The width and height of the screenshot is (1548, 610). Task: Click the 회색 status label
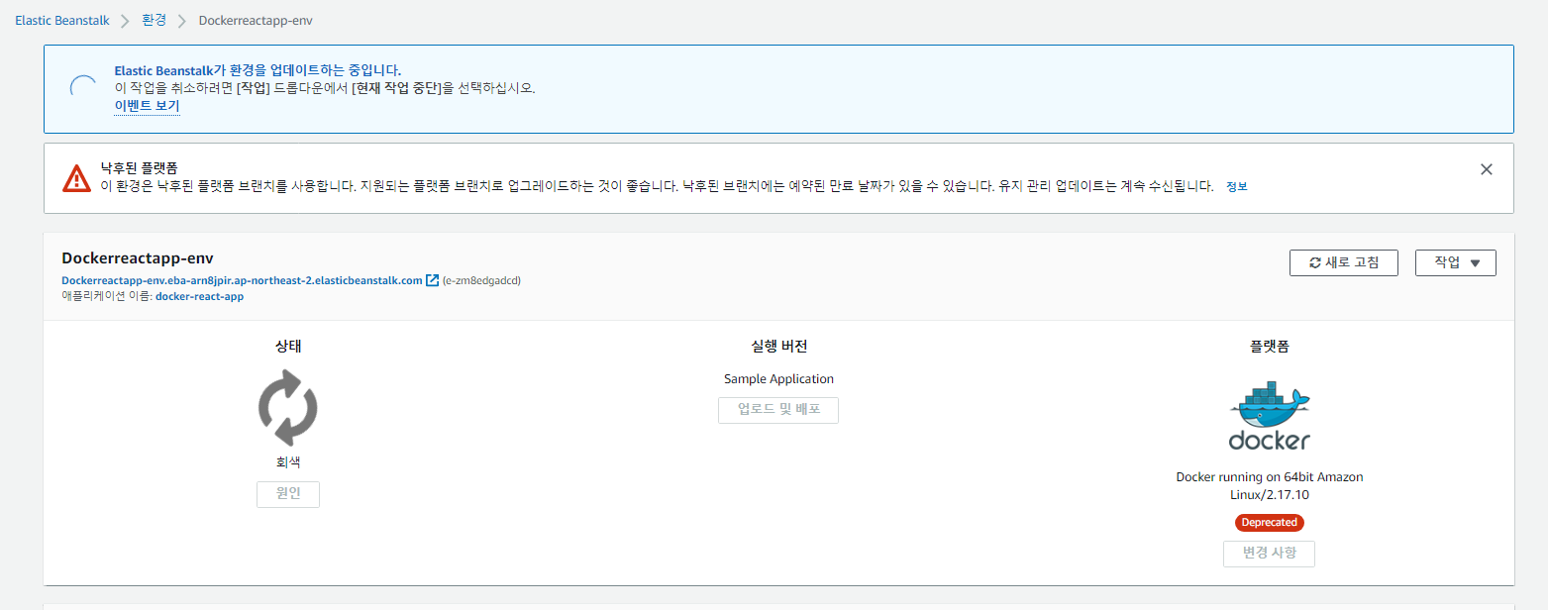click(x=288, y=462)
